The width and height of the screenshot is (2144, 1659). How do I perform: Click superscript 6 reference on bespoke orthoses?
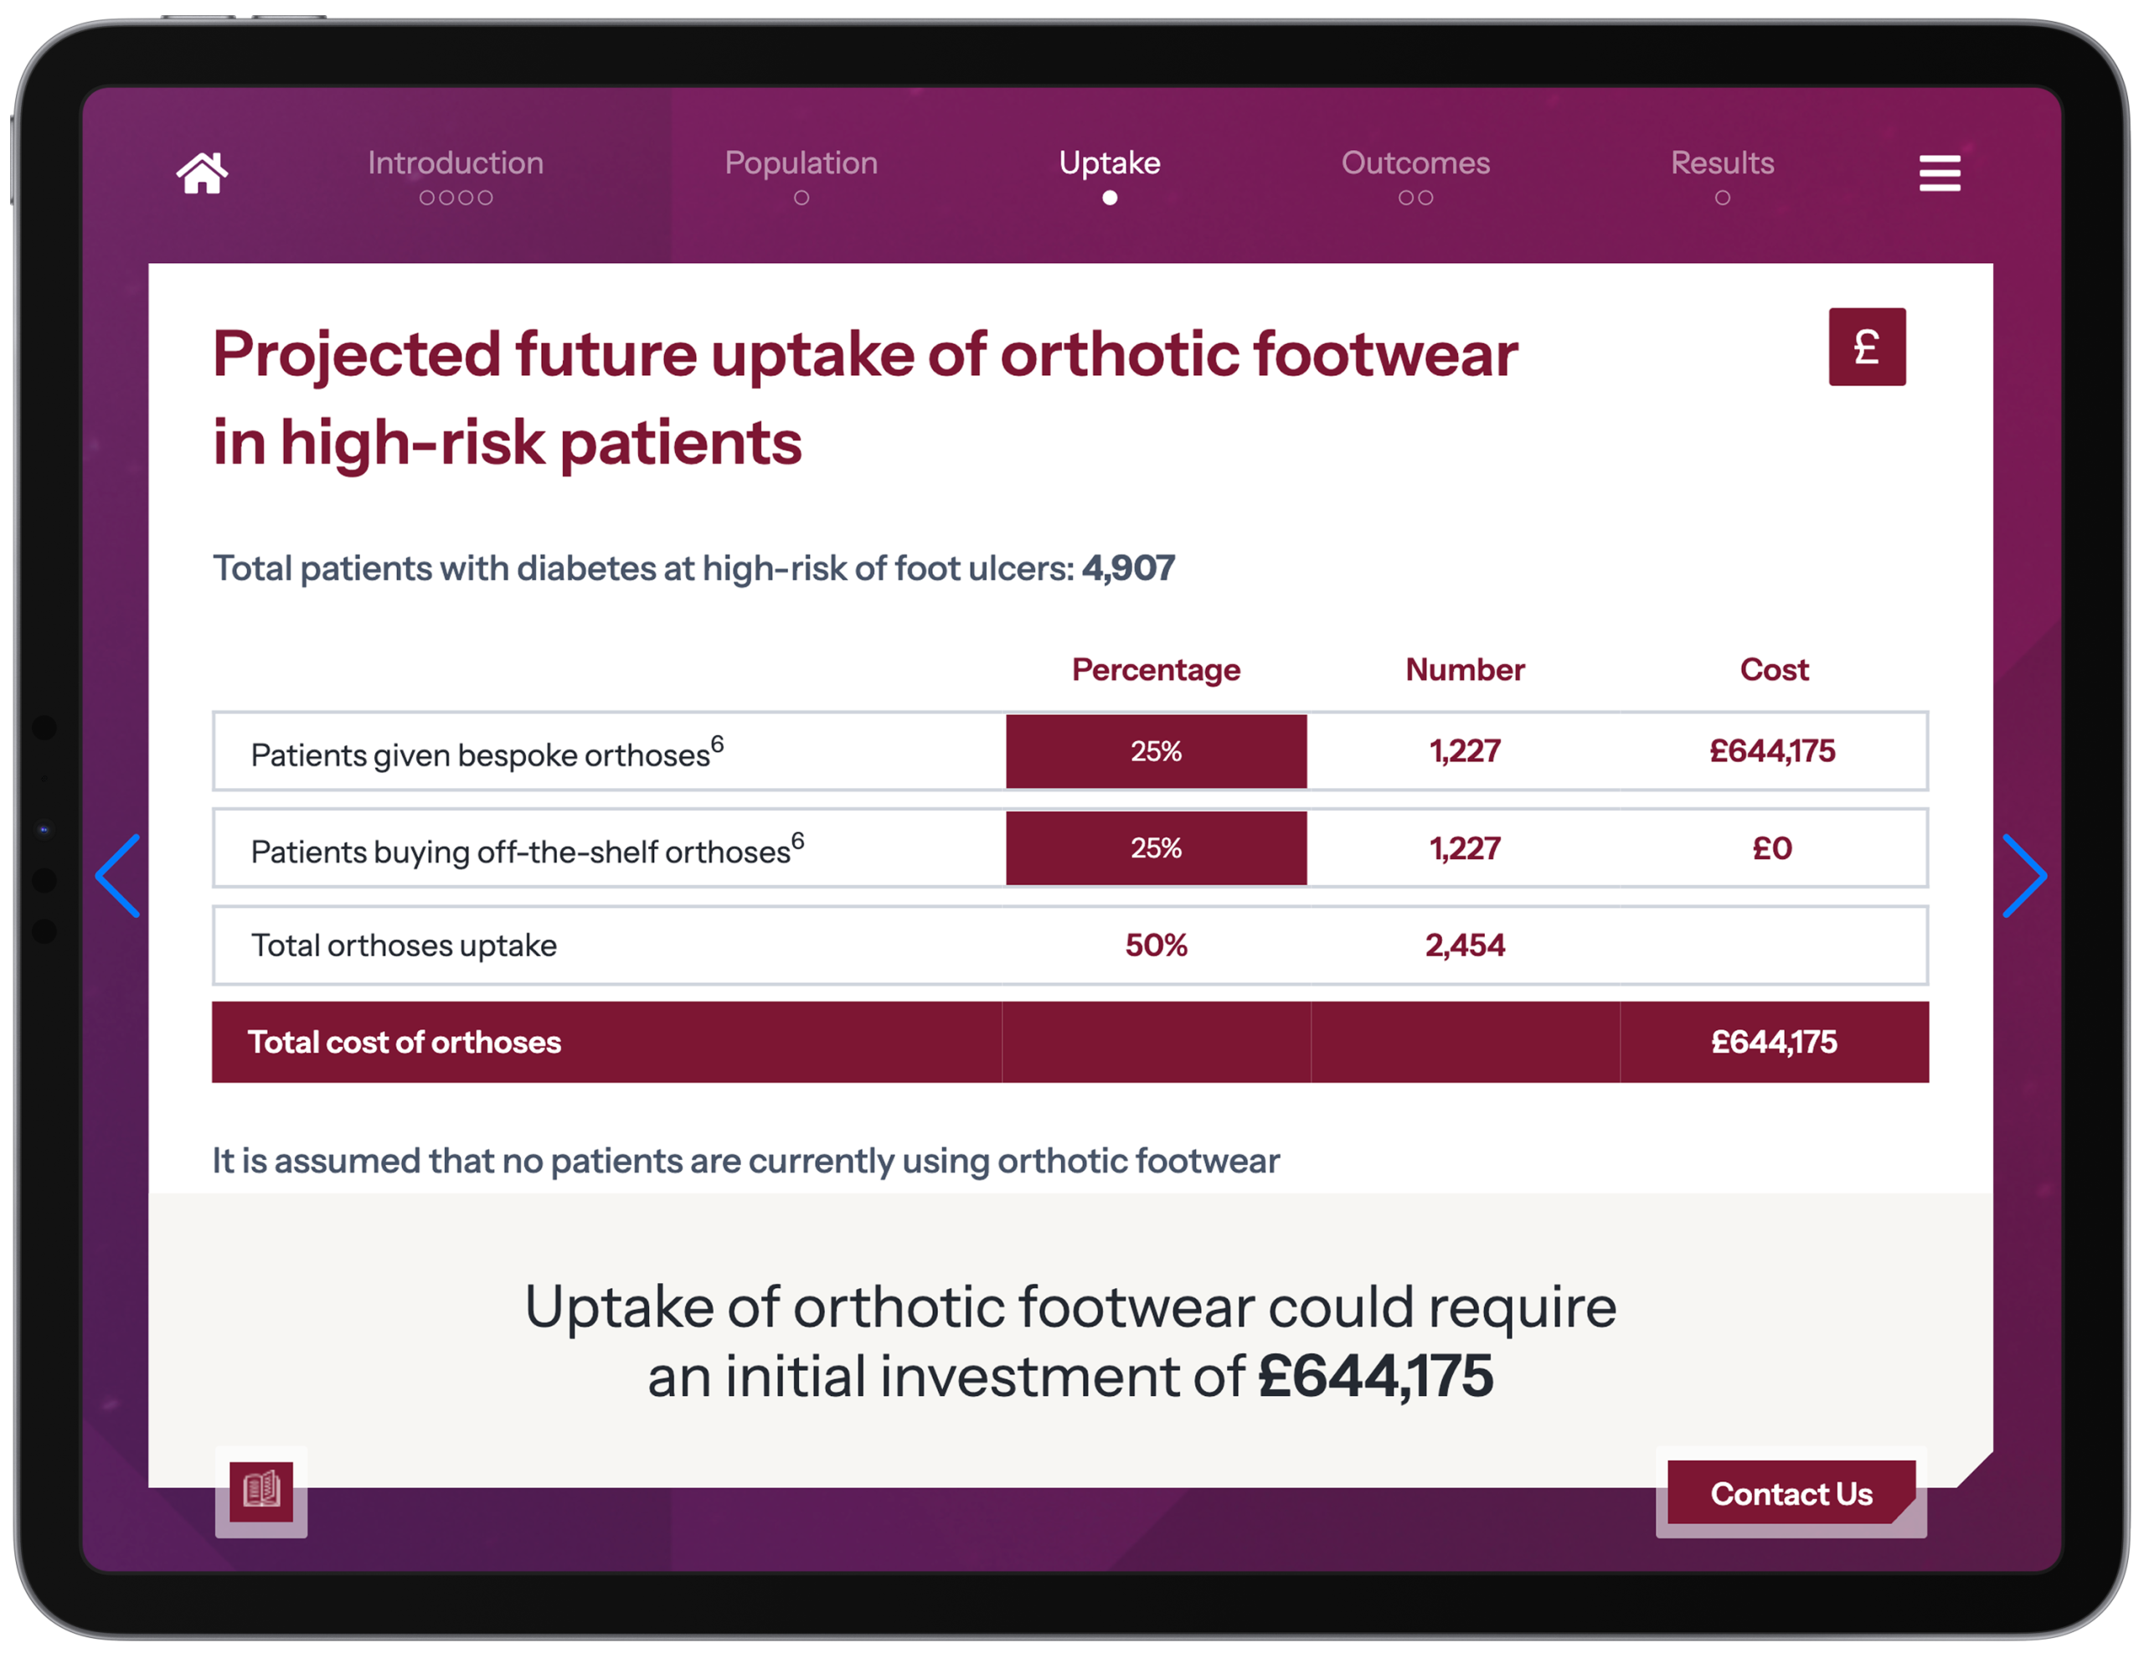tap(718, 744)
